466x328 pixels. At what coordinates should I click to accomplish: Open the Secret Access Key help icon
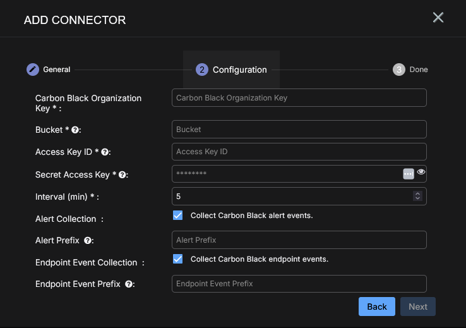click(122, 174)
